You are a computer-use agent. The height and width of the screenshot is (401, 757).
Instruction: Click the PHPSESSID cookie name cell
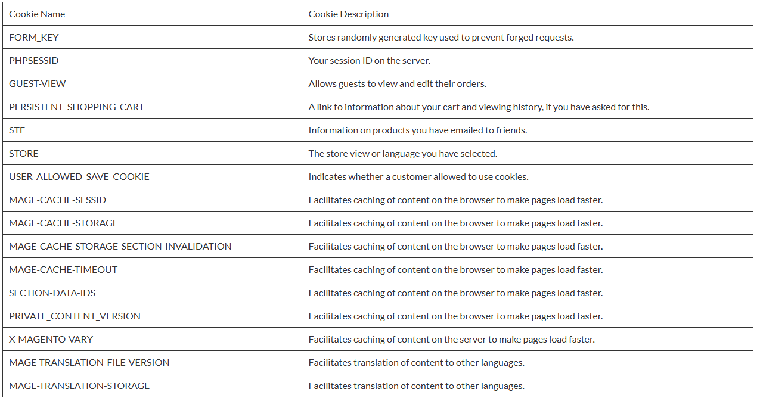[34, 60]
